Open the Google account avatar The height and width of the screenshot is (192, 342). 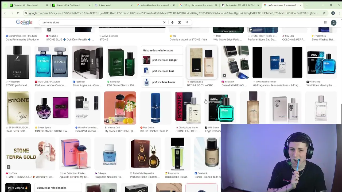(x=333, y=23)
